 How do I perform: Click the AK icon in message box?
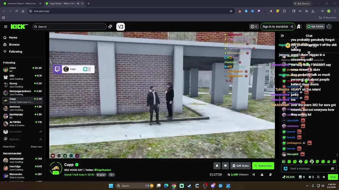coord(333,169)
